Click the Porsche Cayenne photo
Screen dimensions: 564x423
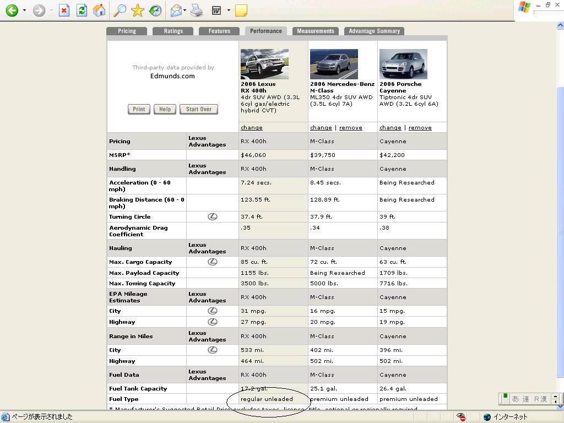403,64
